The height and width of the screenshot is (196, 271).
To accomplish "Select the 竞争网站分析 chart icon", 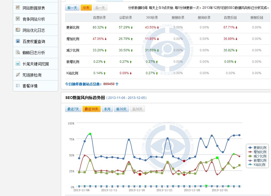I will [18, 19].
